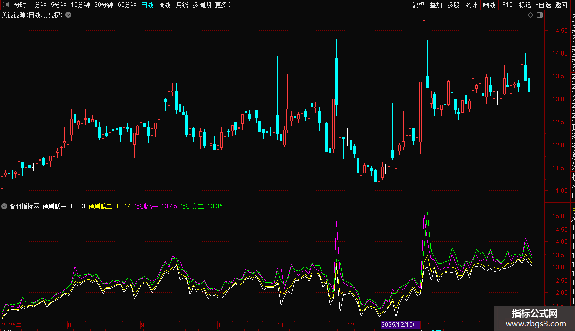This screenshot has height=331, width=575.
Task: Open dropdown next to 美能能源 title
Action: (68, 15)
